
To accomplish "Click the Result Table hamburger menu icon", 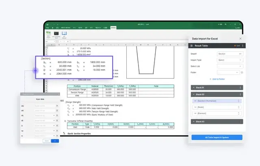I will 192,46.
